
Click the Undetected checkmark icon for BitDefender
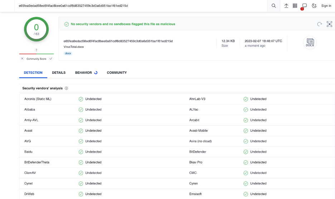tap(246, 152)
